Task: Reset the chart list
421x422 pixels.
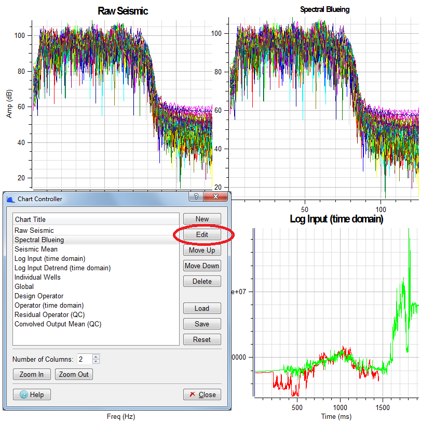Action: pos(202,340)
